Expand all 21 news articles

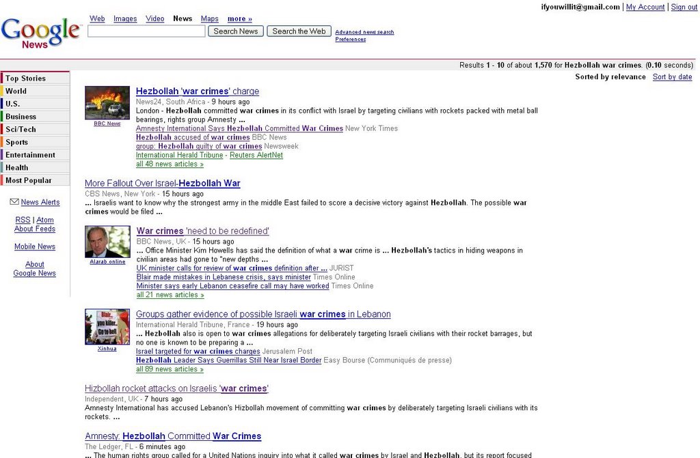[x=170, y=295]
